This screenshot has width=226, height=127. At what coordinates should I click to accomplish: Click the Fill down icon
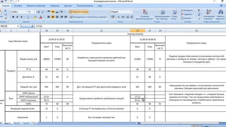[199, 14]
